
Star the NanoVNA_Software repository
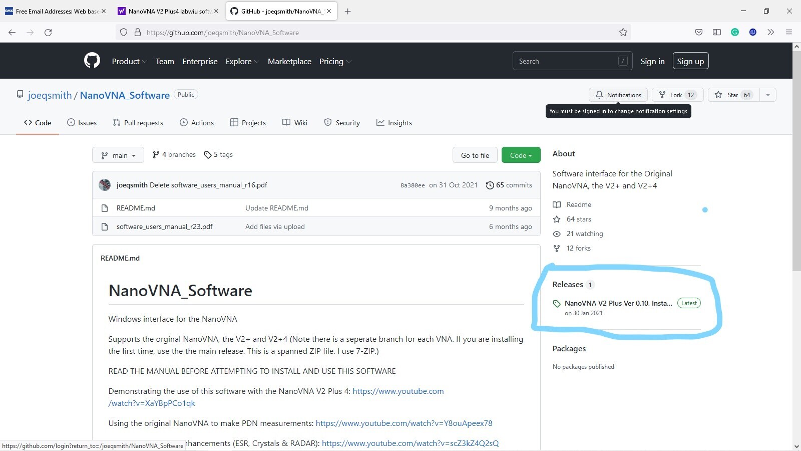[x=733, y=95]
